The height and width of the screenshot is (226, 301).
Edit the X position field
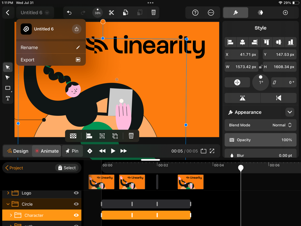[241, 55]
